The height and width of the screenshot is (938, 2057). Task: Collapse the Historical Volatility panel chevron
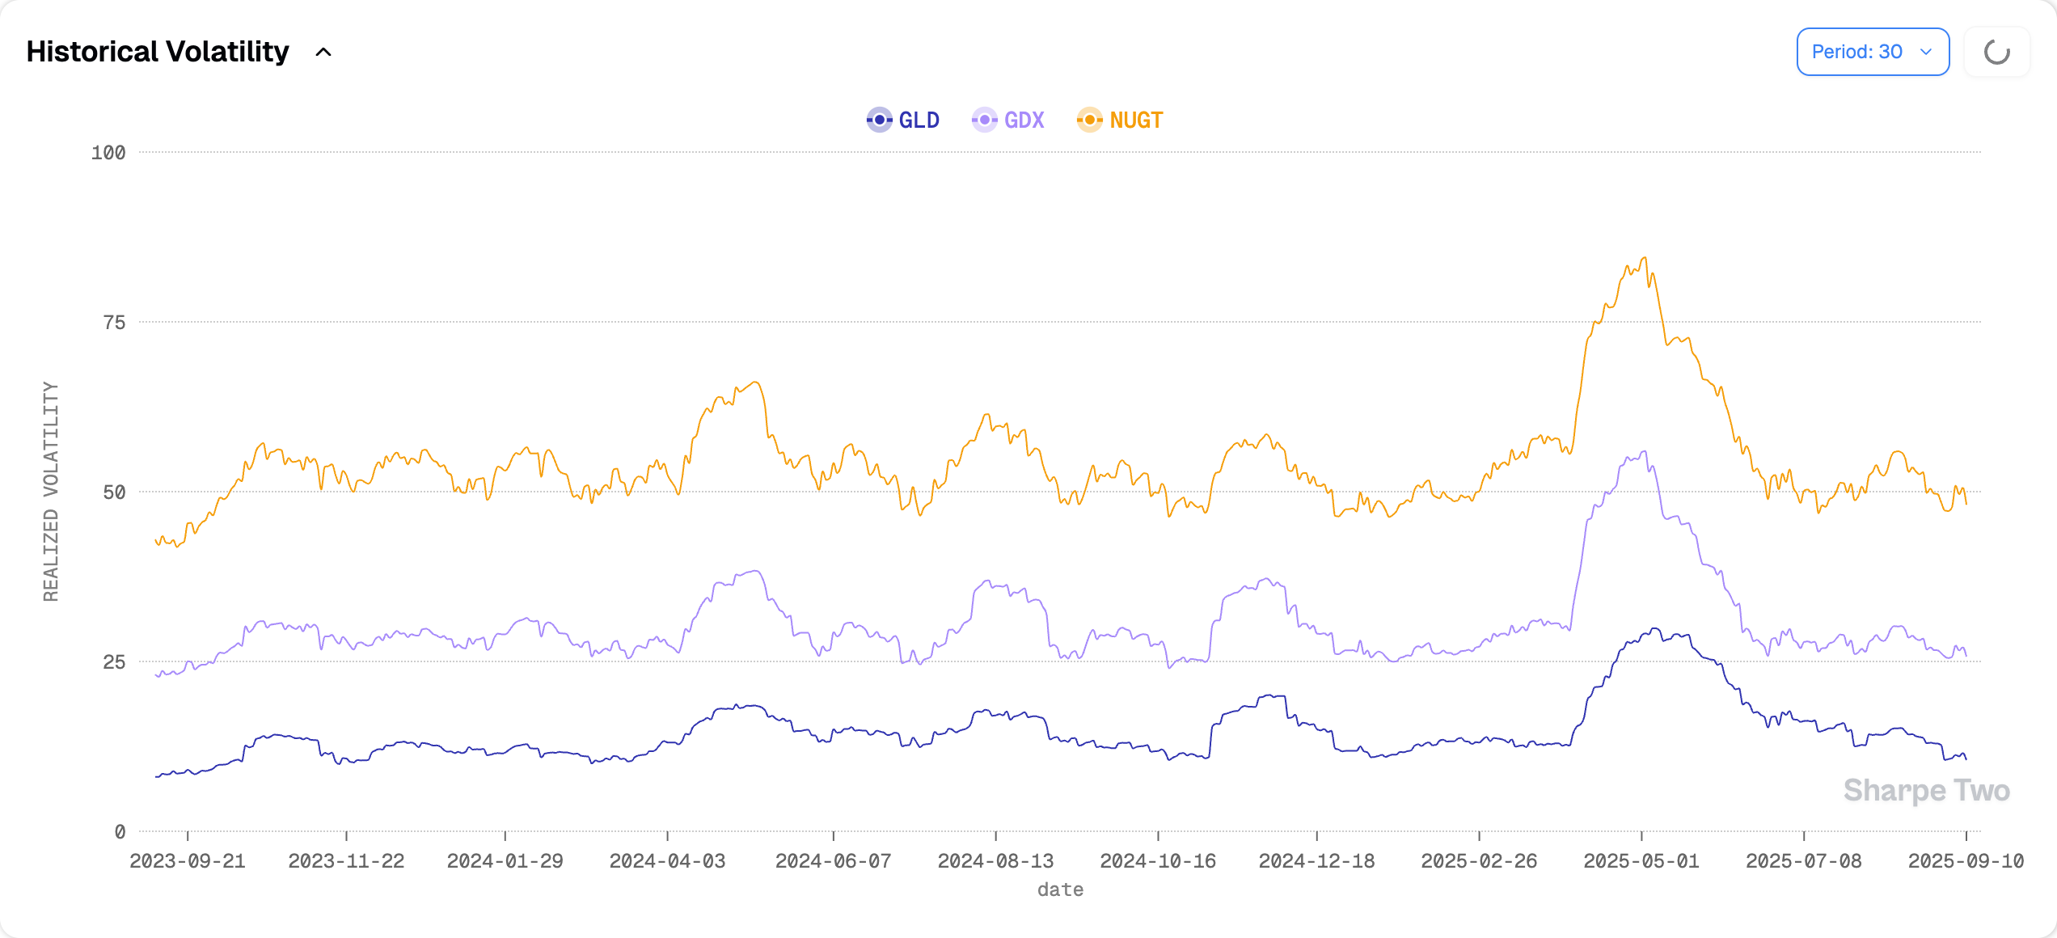(323, 53)
